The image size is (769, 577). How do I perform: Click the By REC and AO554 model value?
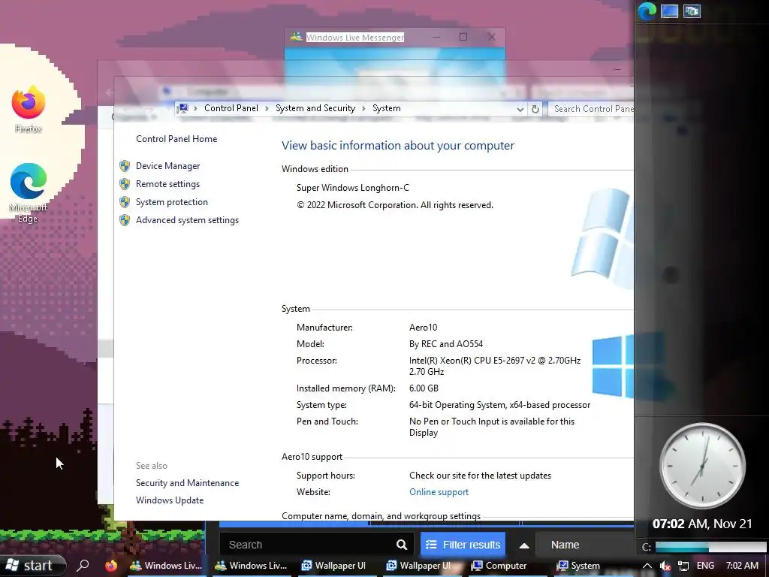446,344
